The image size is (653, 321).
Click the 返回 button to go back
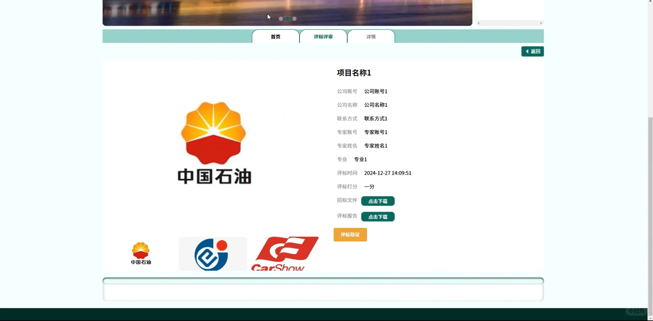click(x=532, y=51)
